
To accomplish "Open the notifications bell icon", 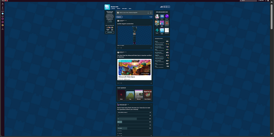I will [x=266, y=1].
